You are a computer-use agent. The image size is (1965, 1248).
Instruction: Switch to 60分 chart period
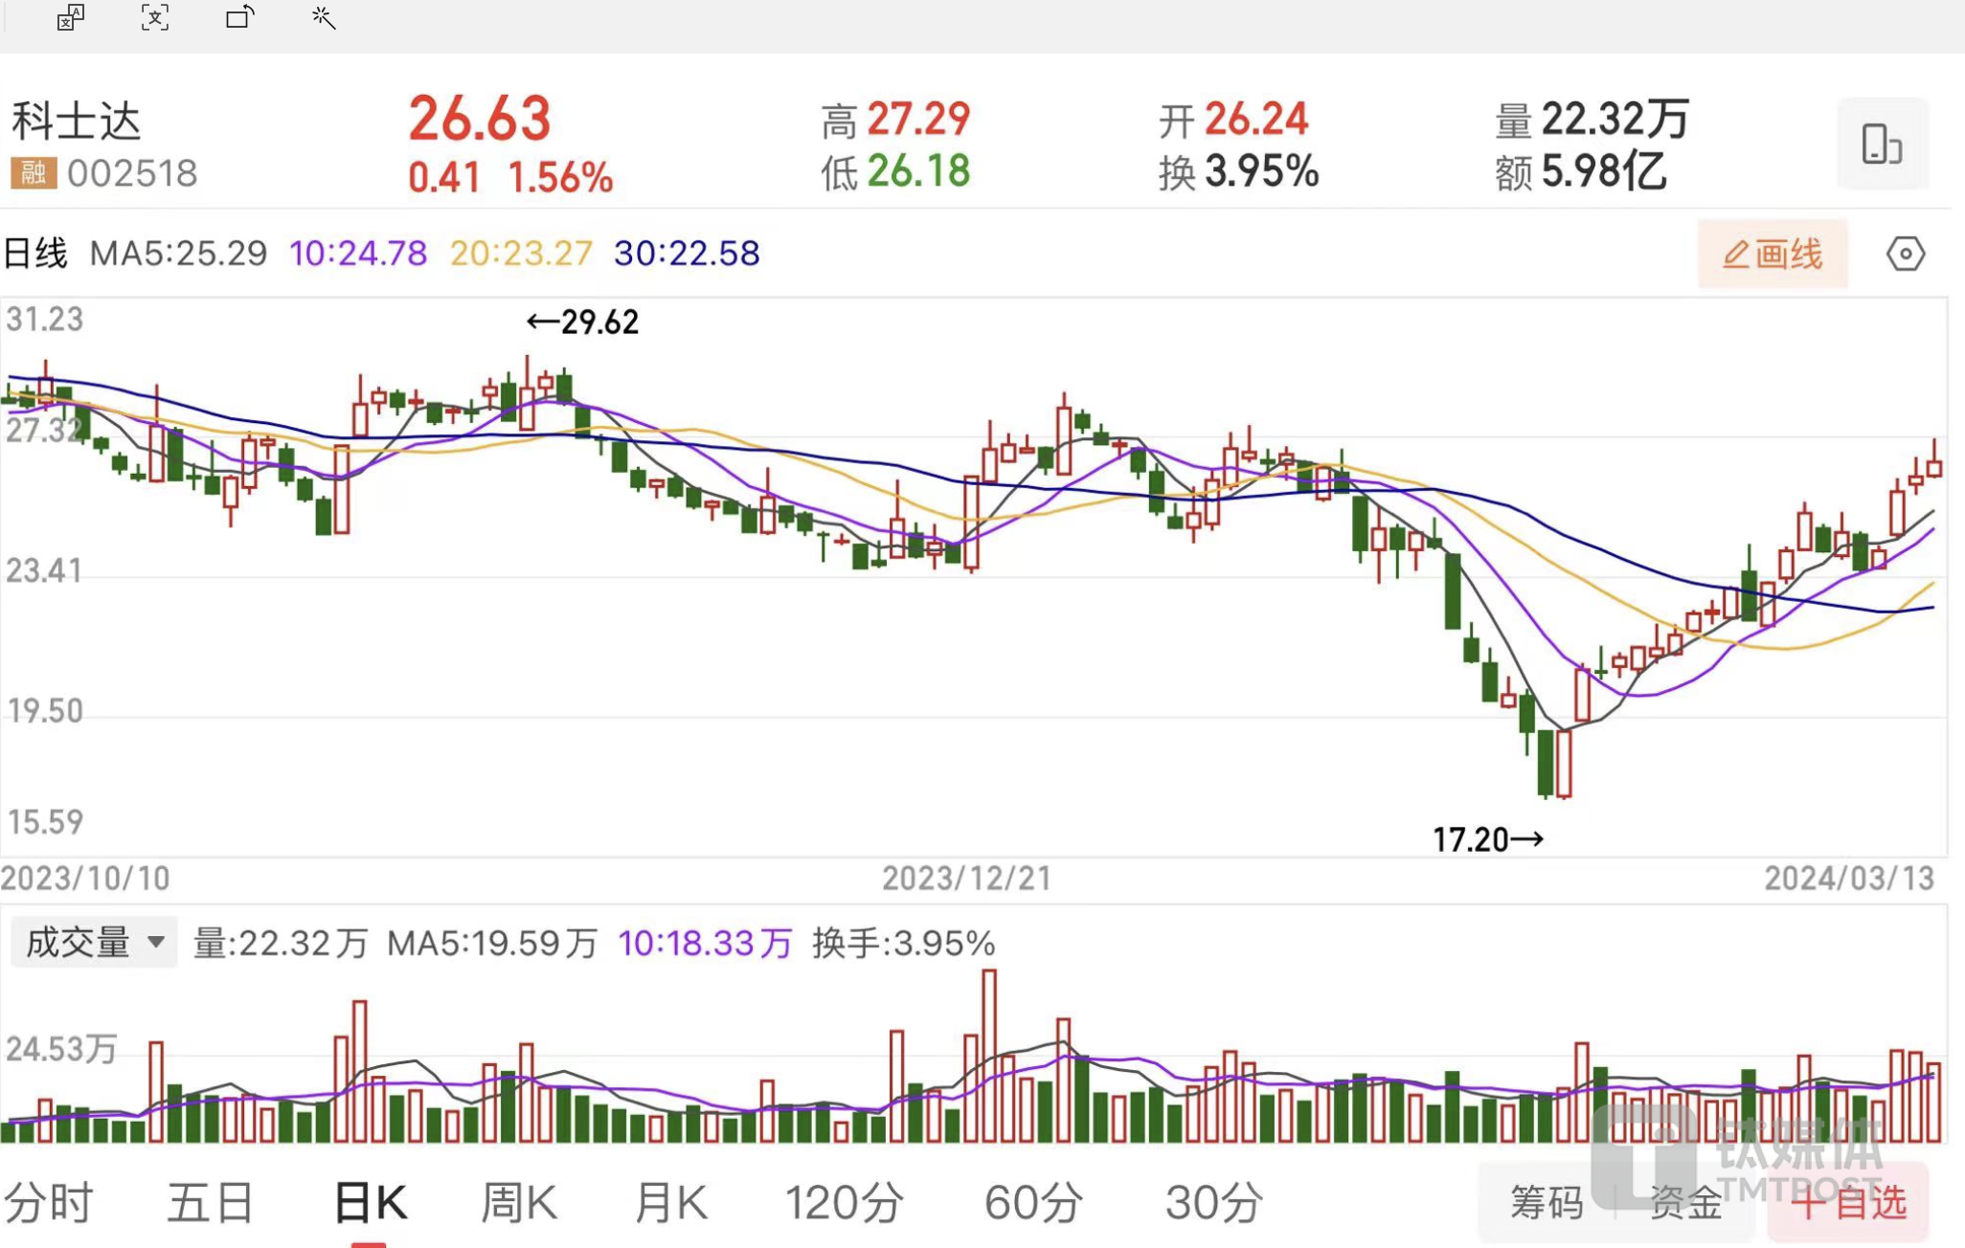(1033, 1202)
